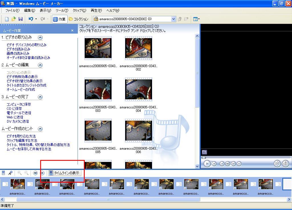292x210 pixels.
Task: Open the ファイル(F) menu
Action: coord(12,11)
